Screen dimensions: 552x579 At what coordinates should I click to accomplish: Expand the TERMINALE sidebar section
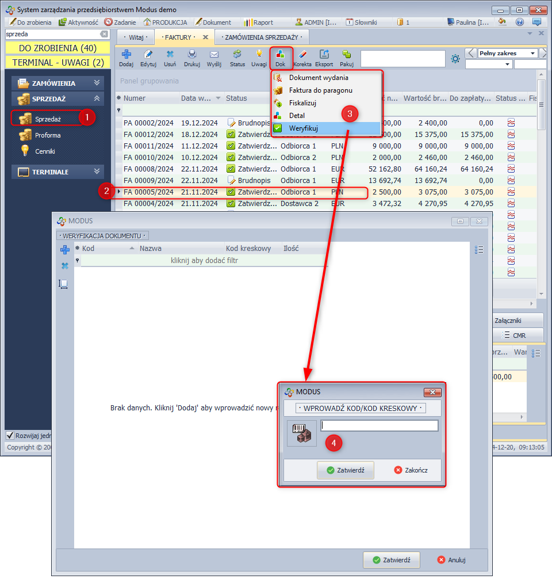pos(57,172)
